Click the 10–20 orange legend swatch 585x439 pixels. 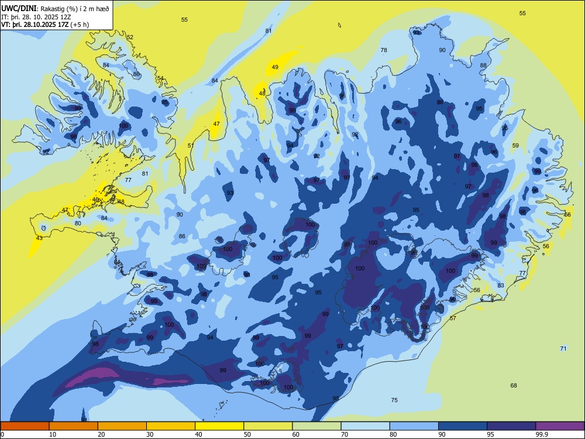coord(74,426)
